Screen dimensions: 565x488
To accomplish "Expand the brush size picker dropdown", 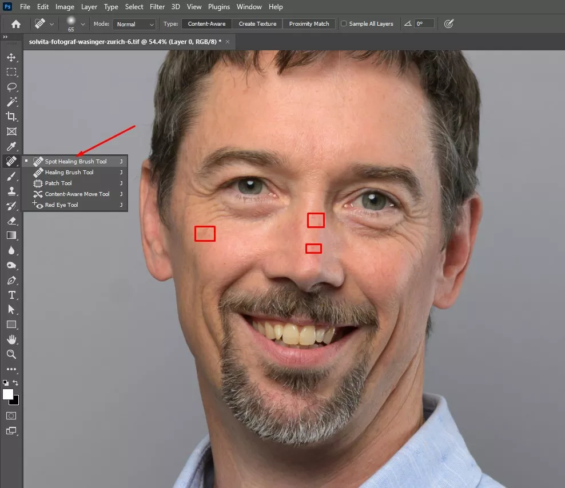I will (83, 24).
